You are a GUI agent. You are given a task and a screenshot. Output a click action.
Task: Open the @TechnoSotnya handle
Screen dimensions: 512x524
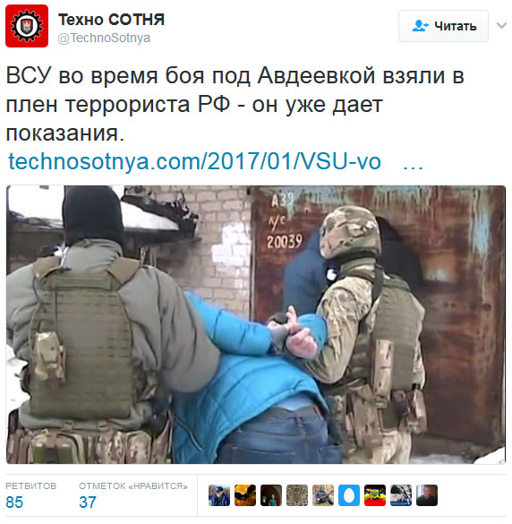point(104,39)
